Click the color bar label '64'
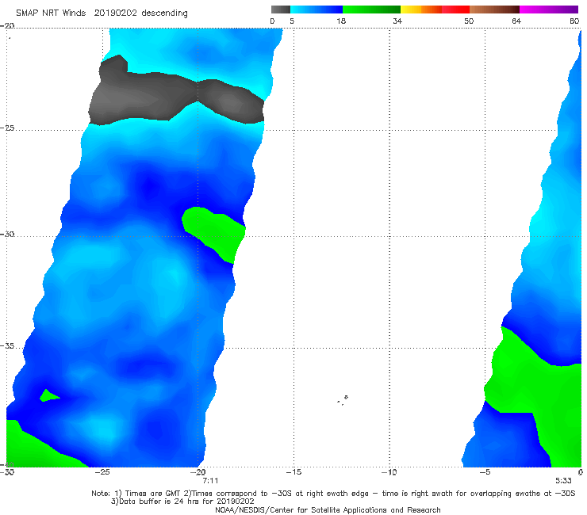This screenshot has width=587, height=515. pyautogui.click(x=516, y=21)
